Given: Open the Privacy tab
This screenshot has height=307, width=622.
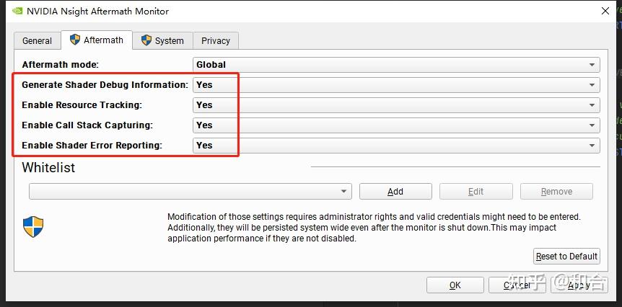Looking at the screenshot, I should (216, 41).
